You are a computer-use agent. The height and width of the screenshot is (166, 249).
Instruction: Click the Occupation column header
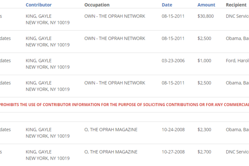pos(97,5)
